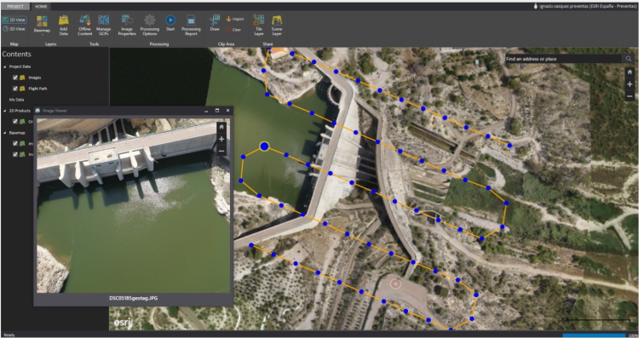Uncheck the Flight Path layer checkbox

15,89
